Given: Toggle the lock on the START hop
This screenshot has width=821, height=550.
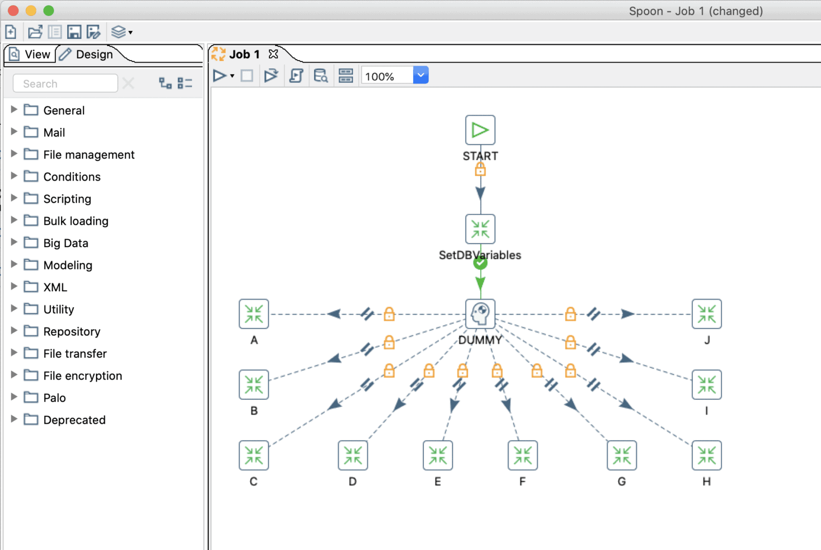Looking at the screenshot, I should tap(480, 169).
